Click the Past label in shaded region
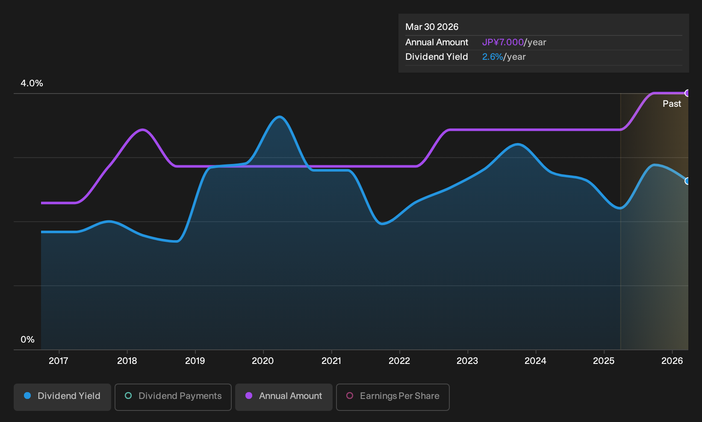This screenshot has height=422, width=702. coord(672,104)
